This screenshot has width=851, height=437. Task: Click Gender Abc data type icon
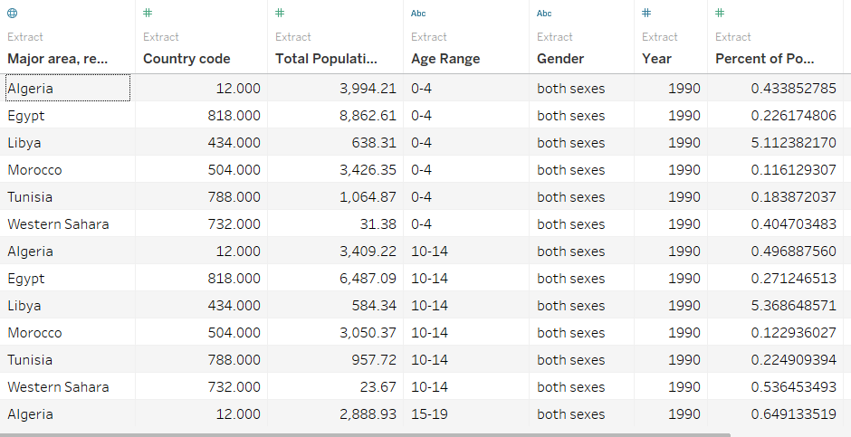(x=544, y=14)
